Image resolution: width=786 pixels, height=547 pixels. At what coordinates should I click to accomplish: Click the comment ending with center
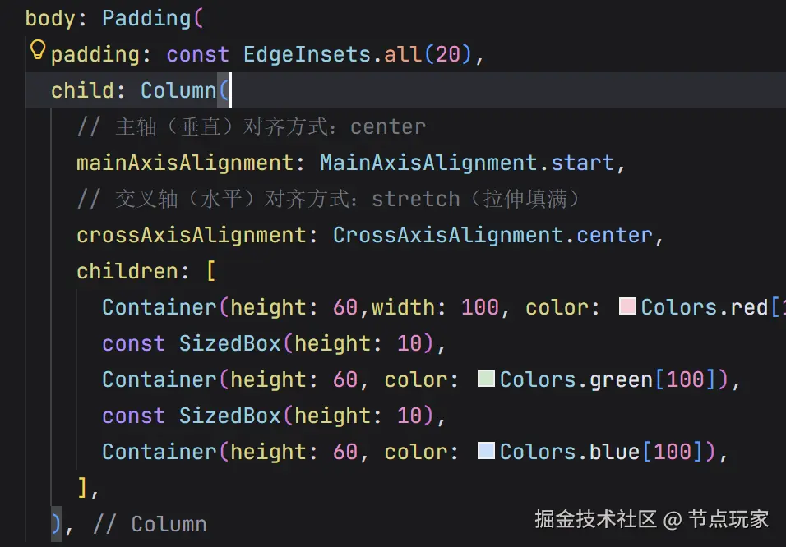pyautogui.click(x=251, y=126)
